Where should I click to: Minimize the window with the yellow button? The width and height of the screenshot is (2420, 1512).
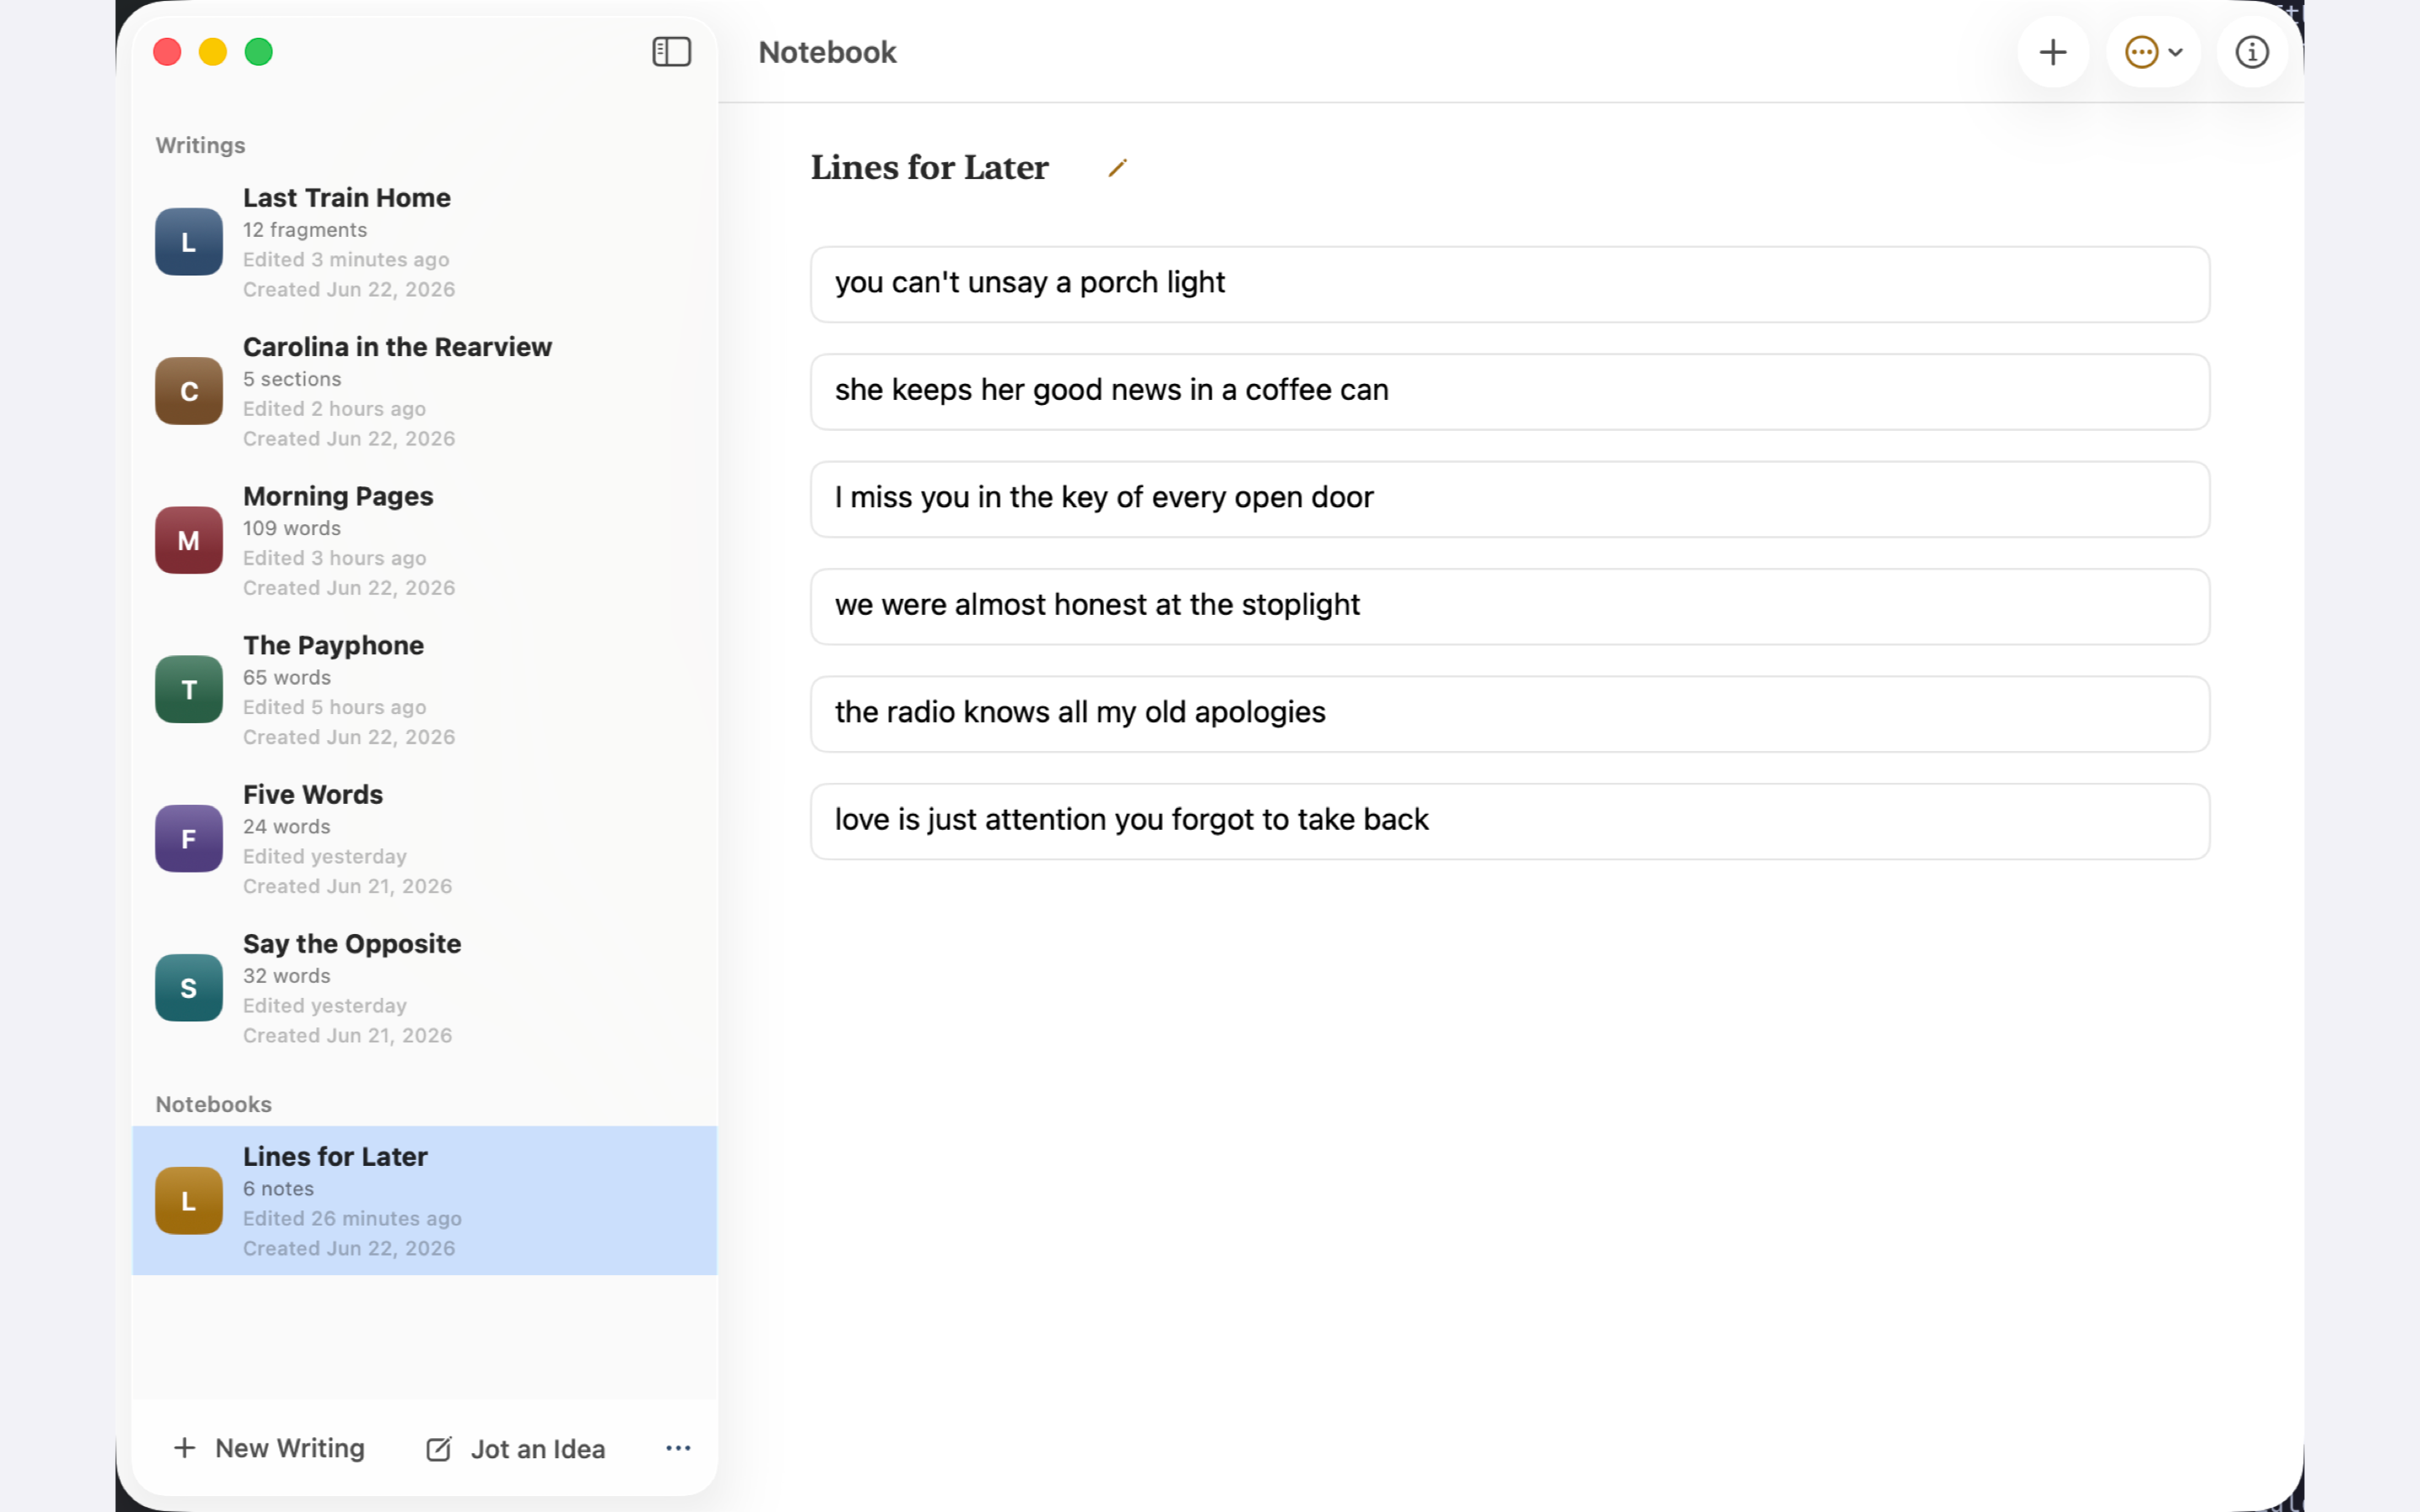[213, 52]
